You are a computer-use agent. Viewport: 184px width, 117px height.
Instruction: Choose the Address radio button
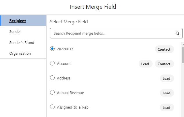coord(52,78)
